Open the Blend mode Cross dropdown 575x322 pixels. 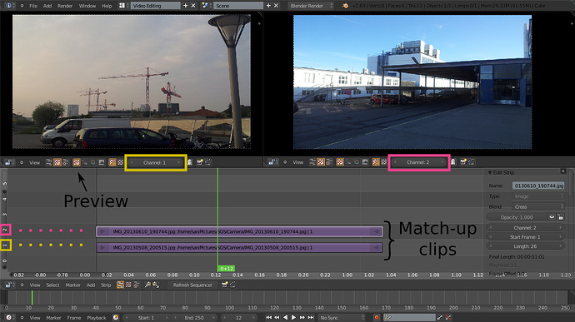pyautogui.click(x=538, y=207)
